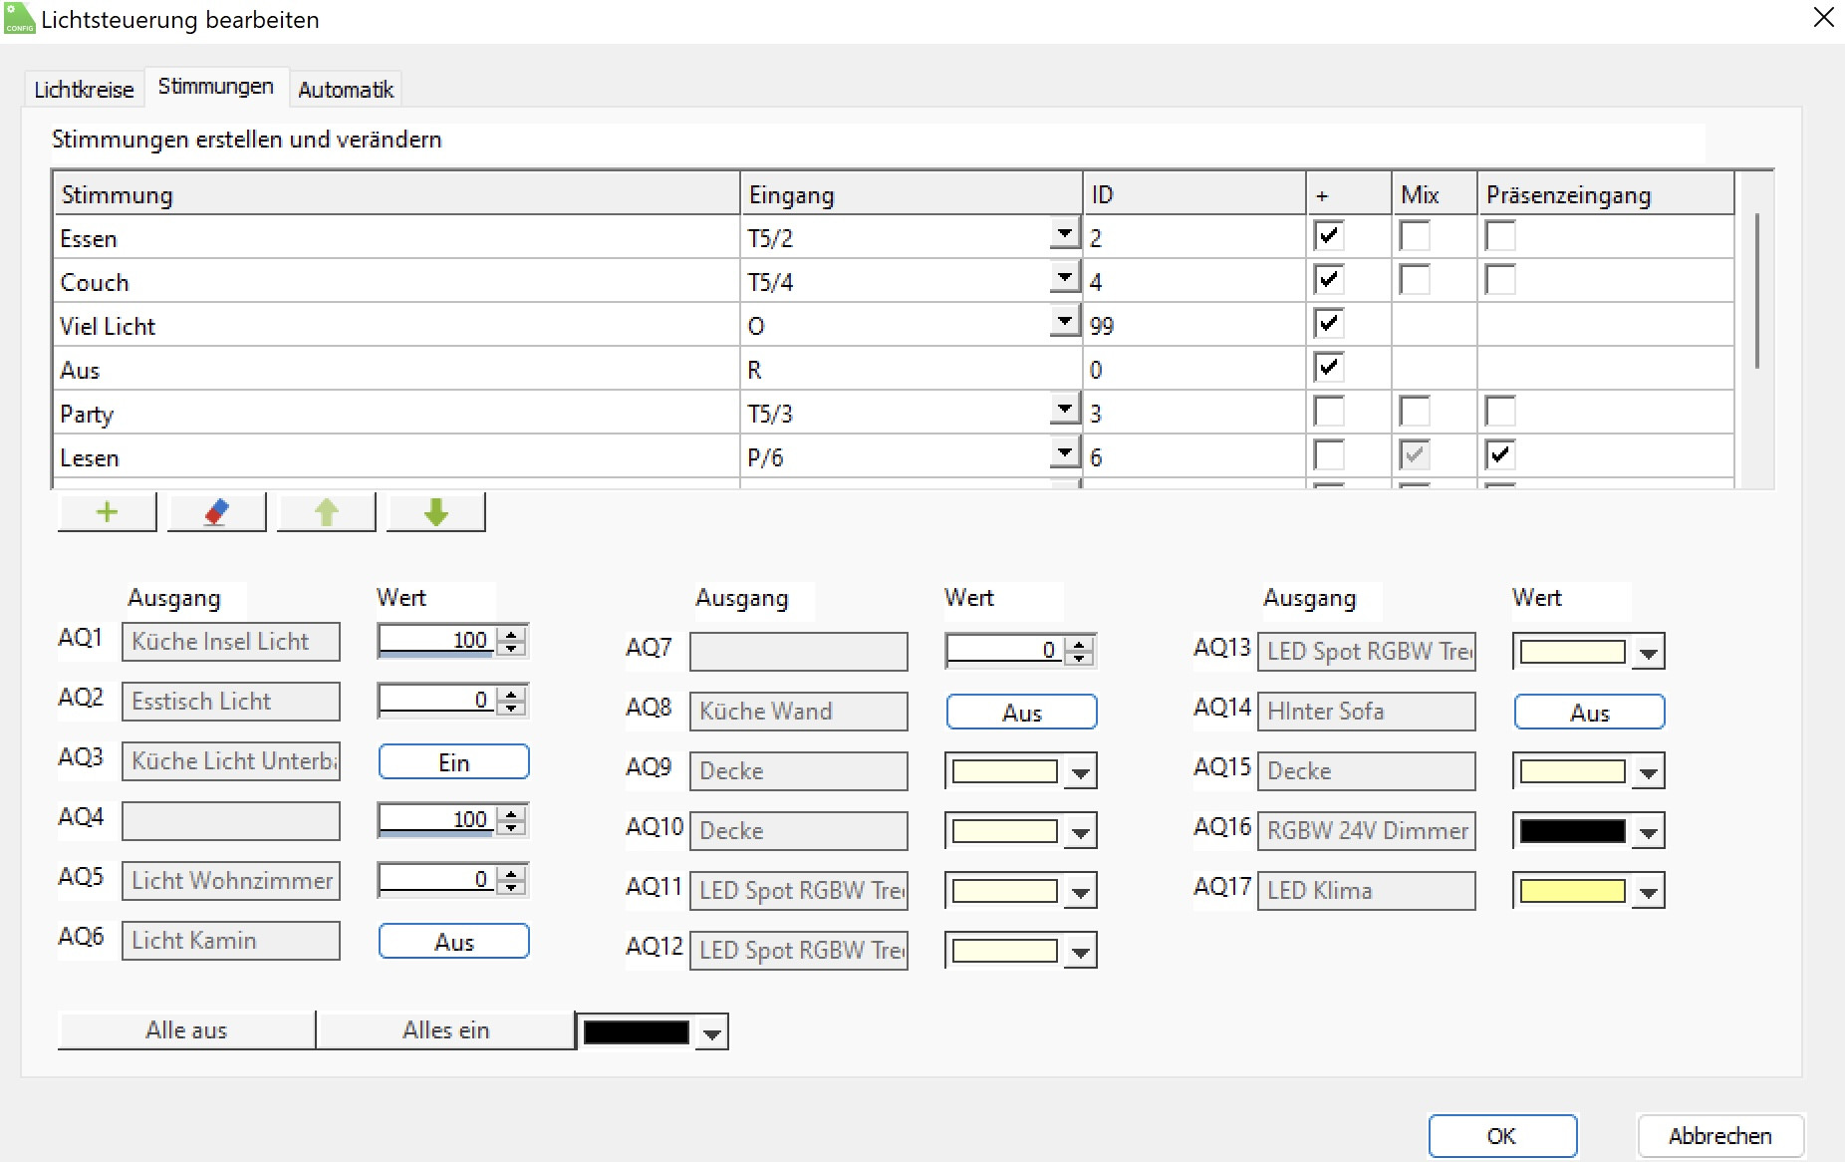The height and width of the screenshot is (1162, 1845).
Task: Decrease AQ5 Licht Wohnzimmer value spinner
Action: tap(512, 887)
